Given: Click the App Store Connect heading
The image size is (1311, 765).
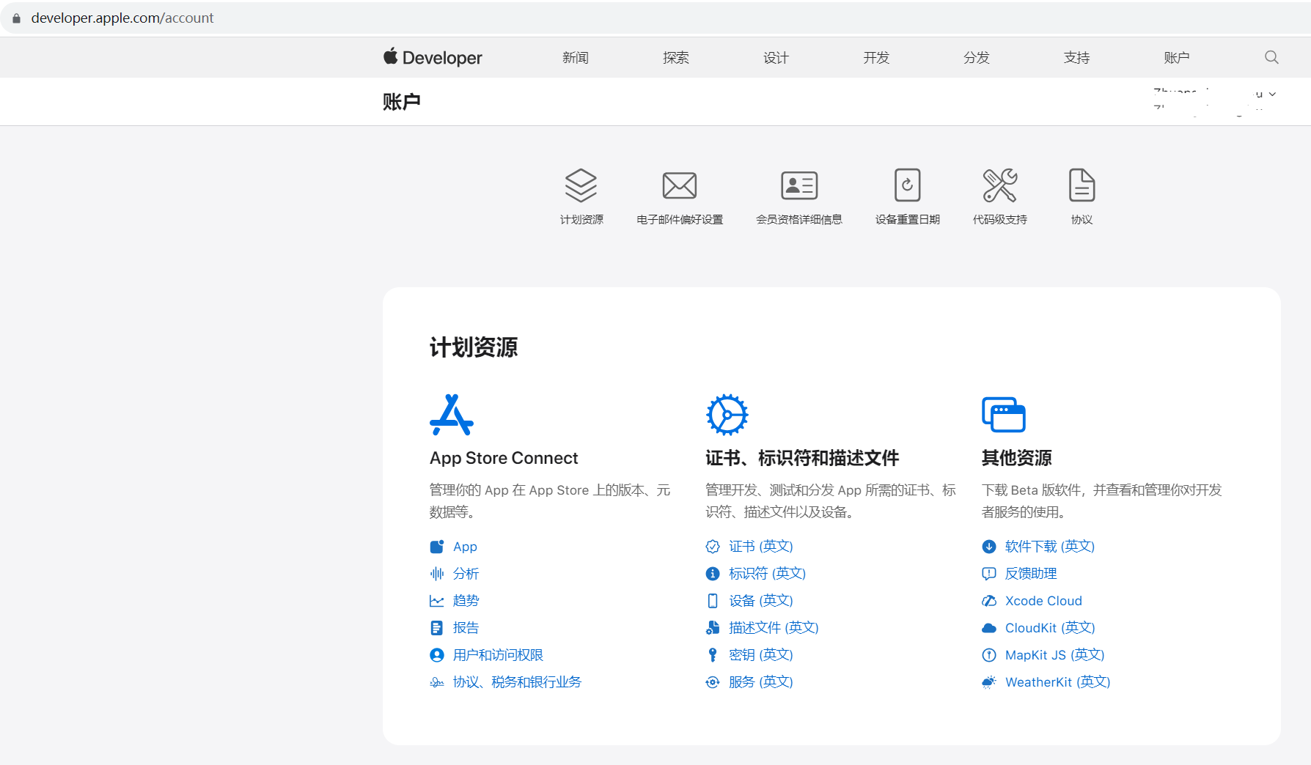Looking at the screenshot, I should (504, 458).
